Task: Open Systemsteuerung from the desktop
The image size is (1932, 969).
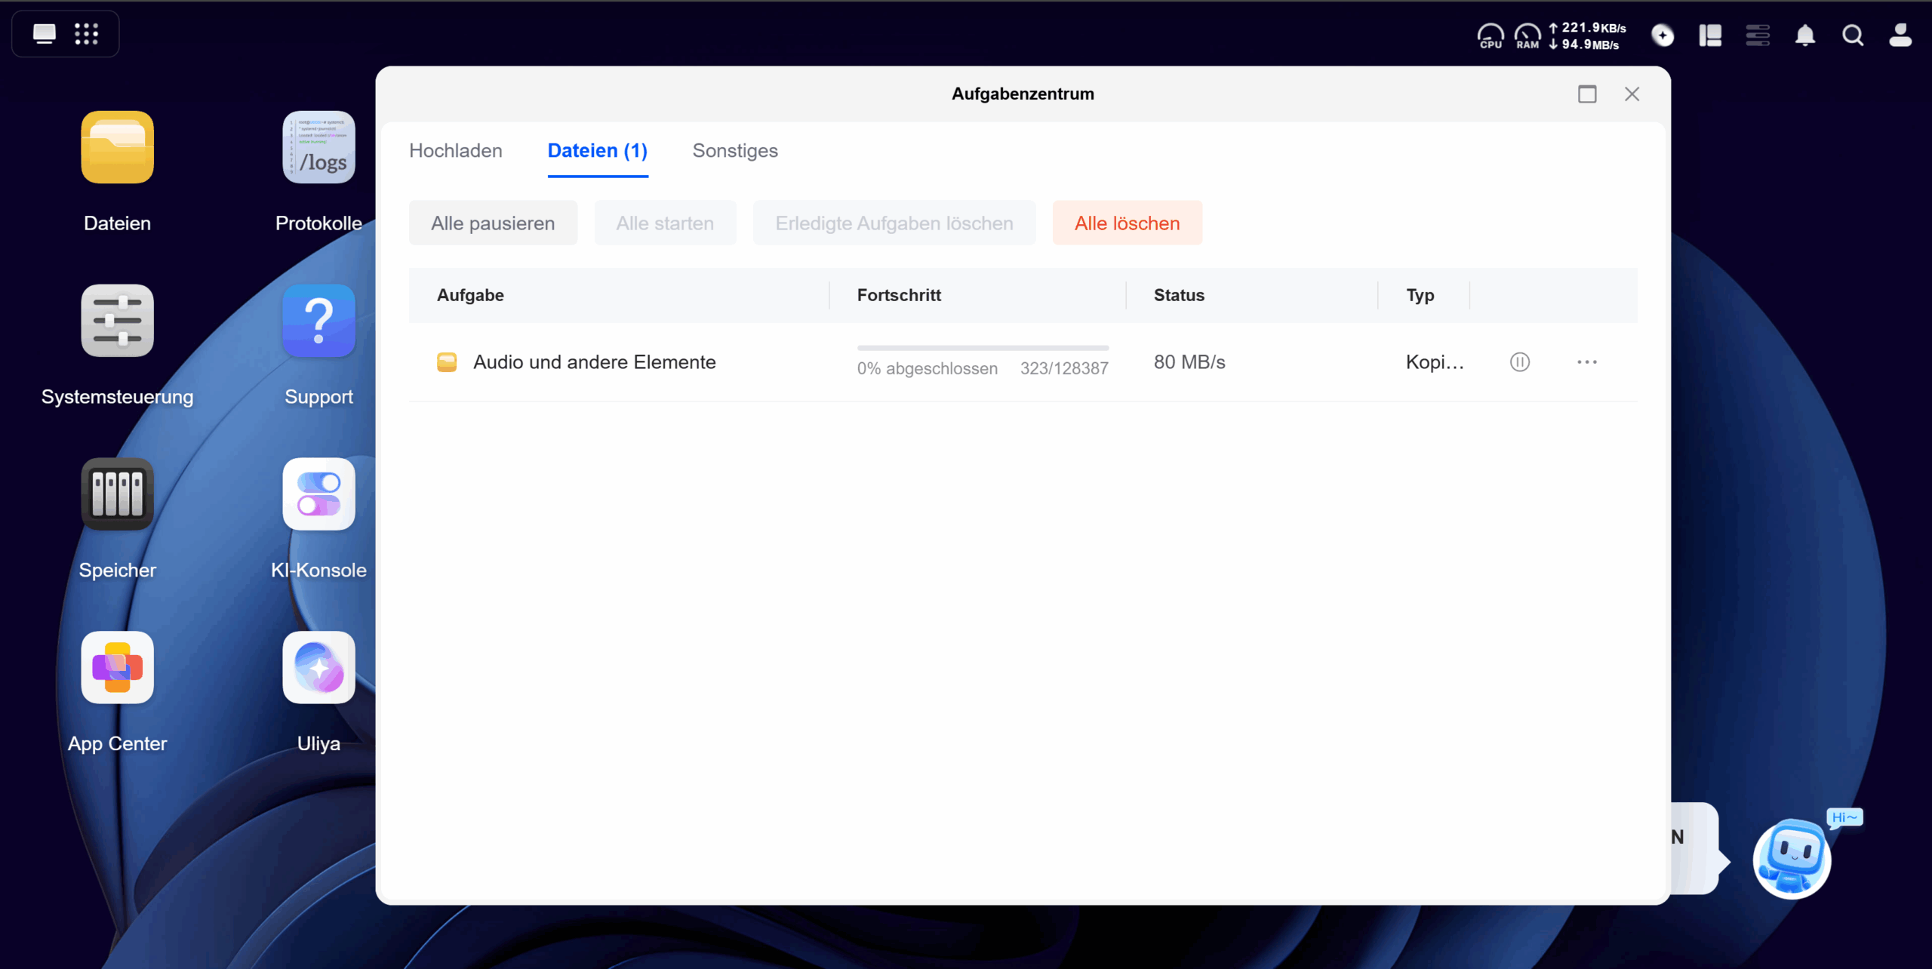Action: coord(117,321)
